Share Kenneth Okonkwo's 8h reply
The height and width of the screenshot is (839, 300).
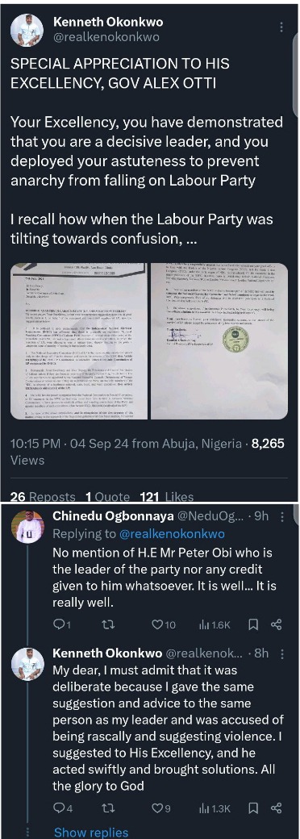tap(276, 808)
